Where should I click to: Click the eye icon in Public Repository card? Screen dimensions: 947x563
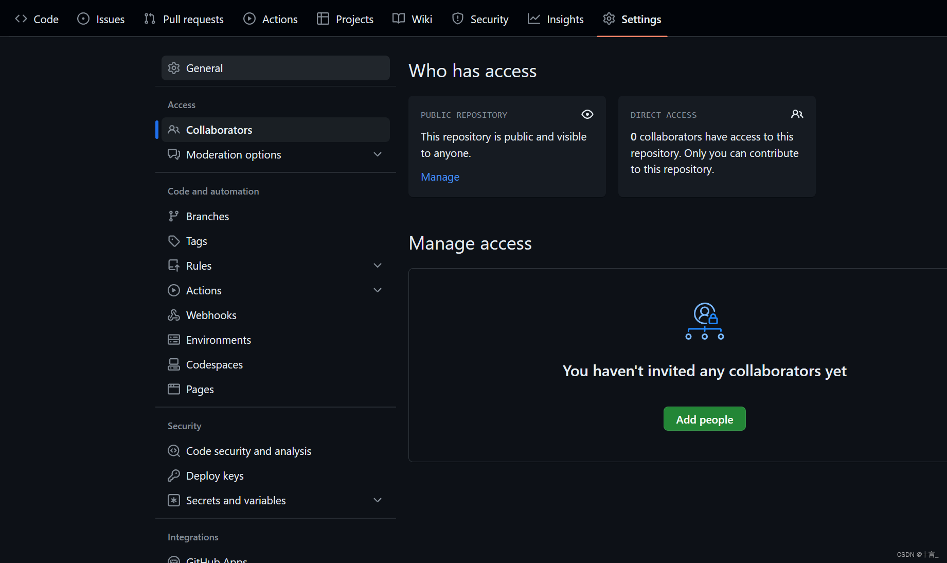587,114
